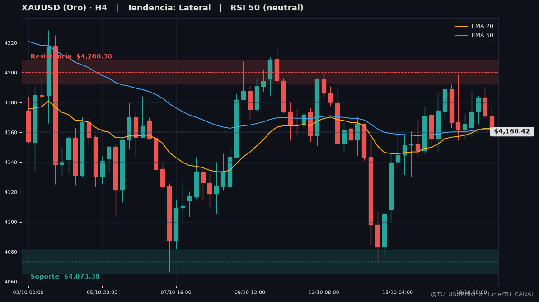
Task: Click the yellow EMA 20 legend line swatch
Action: click(x=462, y=26)
